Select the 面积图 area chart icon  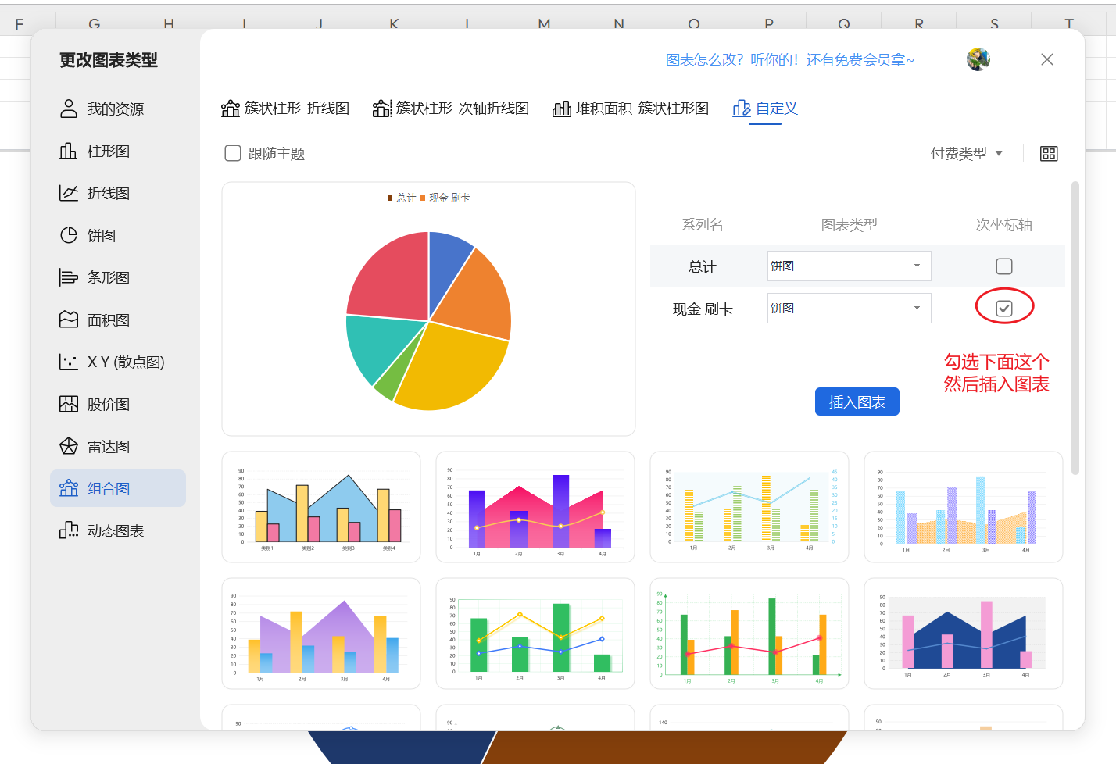click(x=69, y=320)
